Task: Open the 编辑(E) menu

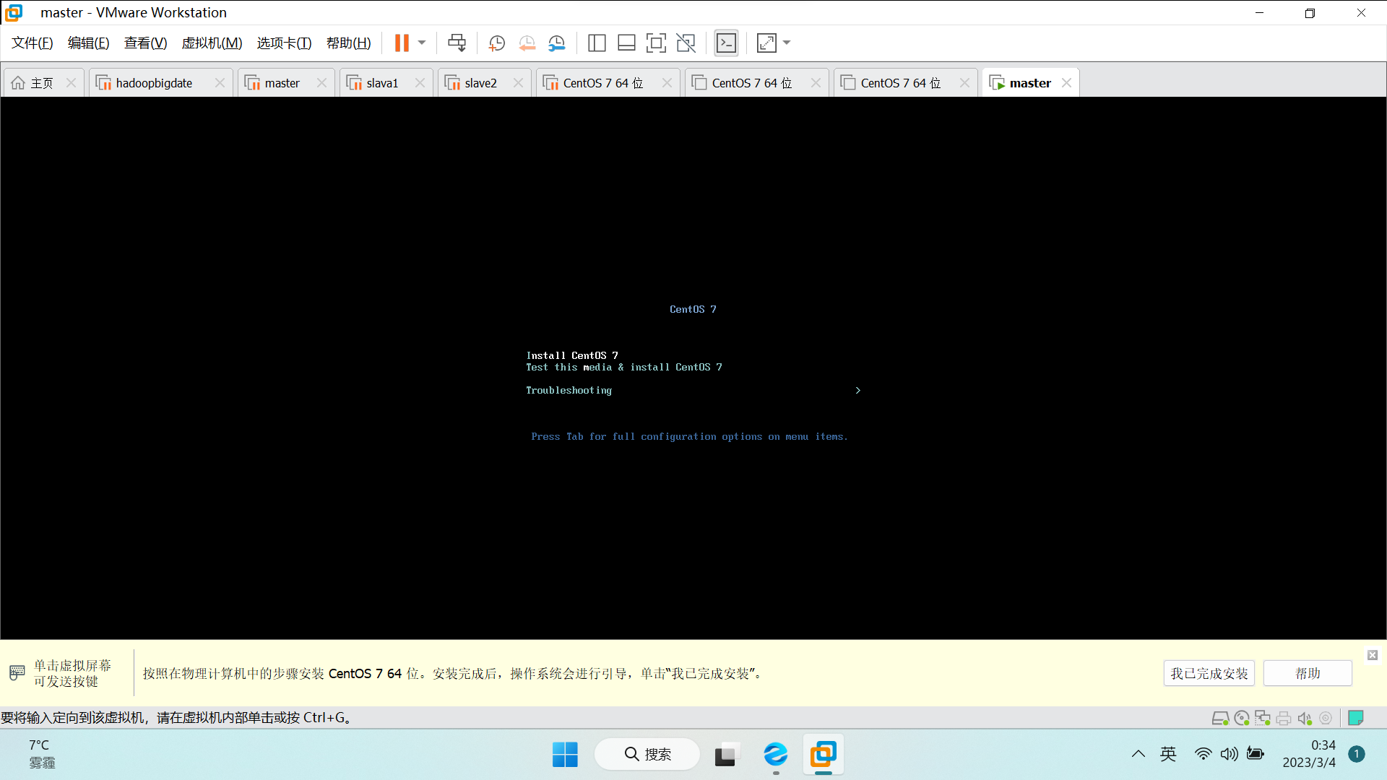Action: coord(89,43)
